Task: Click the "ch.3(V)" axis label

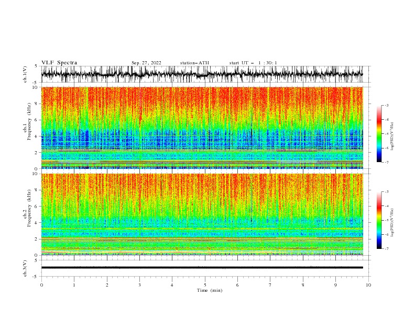Action: (x=25, y=268)
